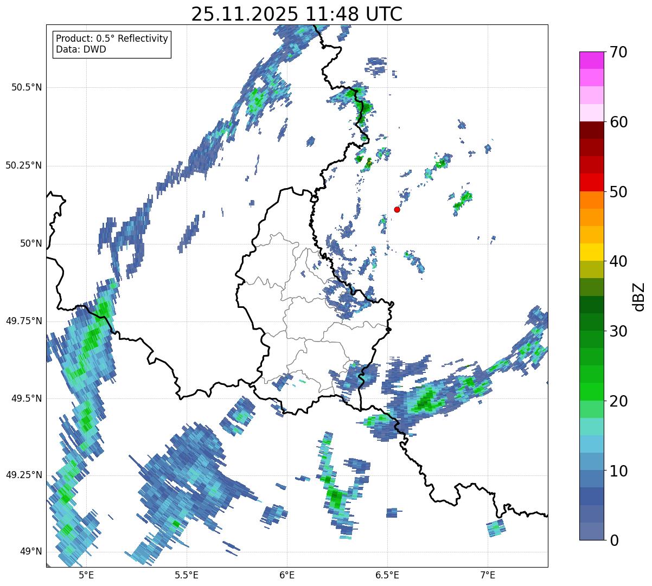Click the yellow 40 dBZ colorbar swatch
This screenshot has height=586, width=652.
[x=591, y=252]
